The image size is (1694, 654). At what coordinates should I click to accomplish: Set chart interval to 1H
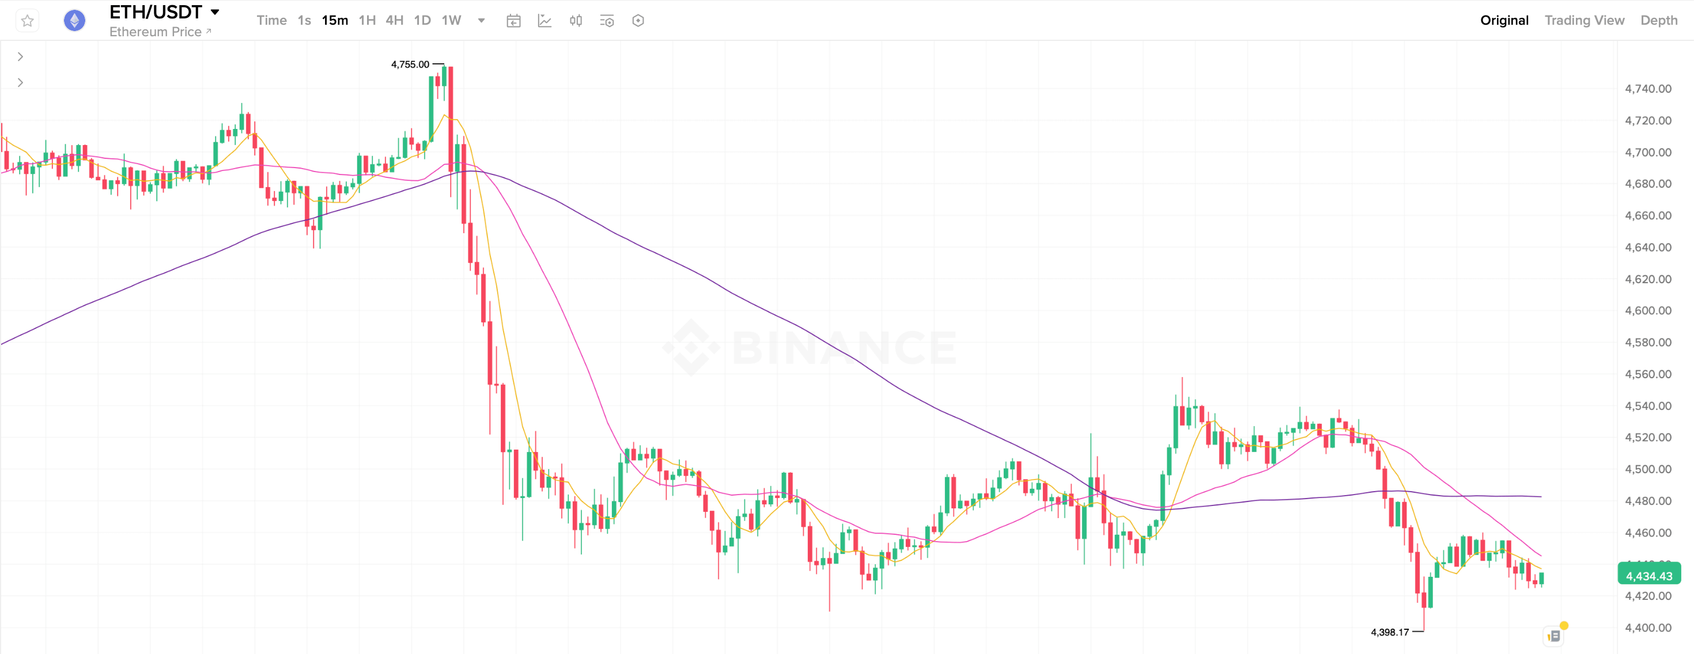pos(367,20)
